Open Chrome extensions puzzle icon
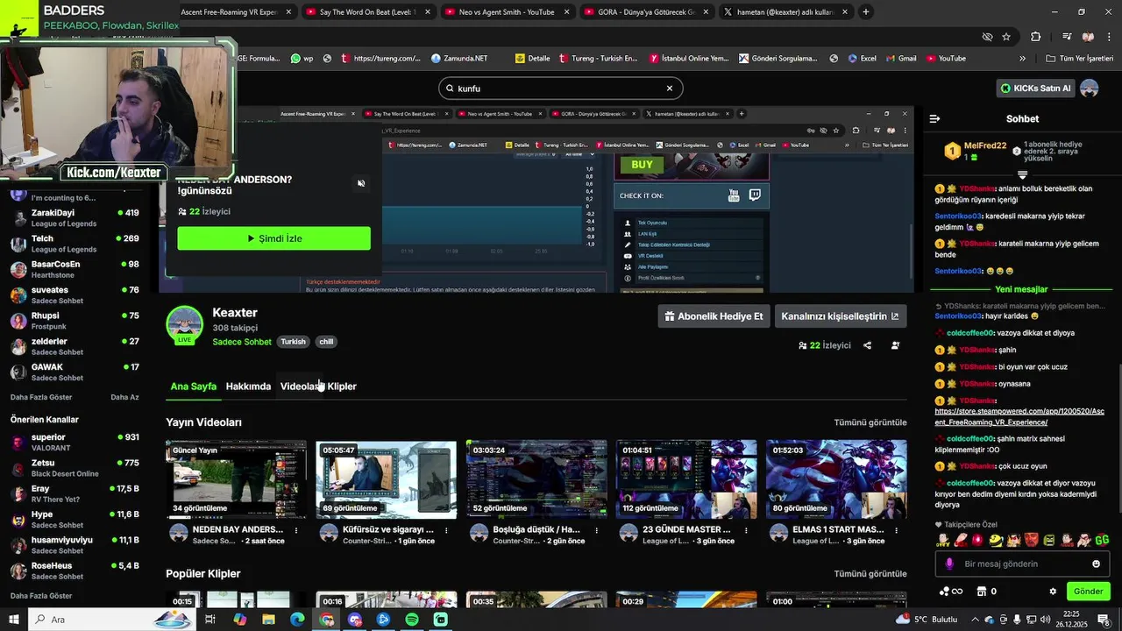Viewport: 1122px width, 631px height. (1035, 37)
